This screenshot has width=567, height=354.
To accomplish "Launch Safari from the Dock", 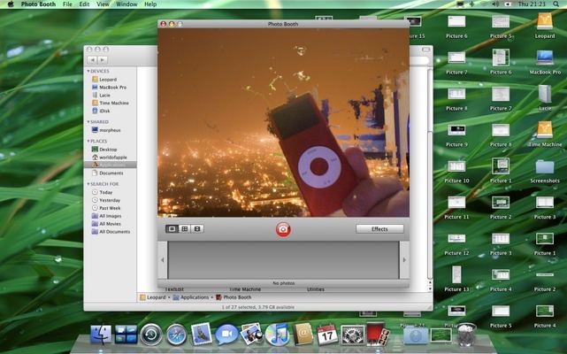I will pos(176,335).
